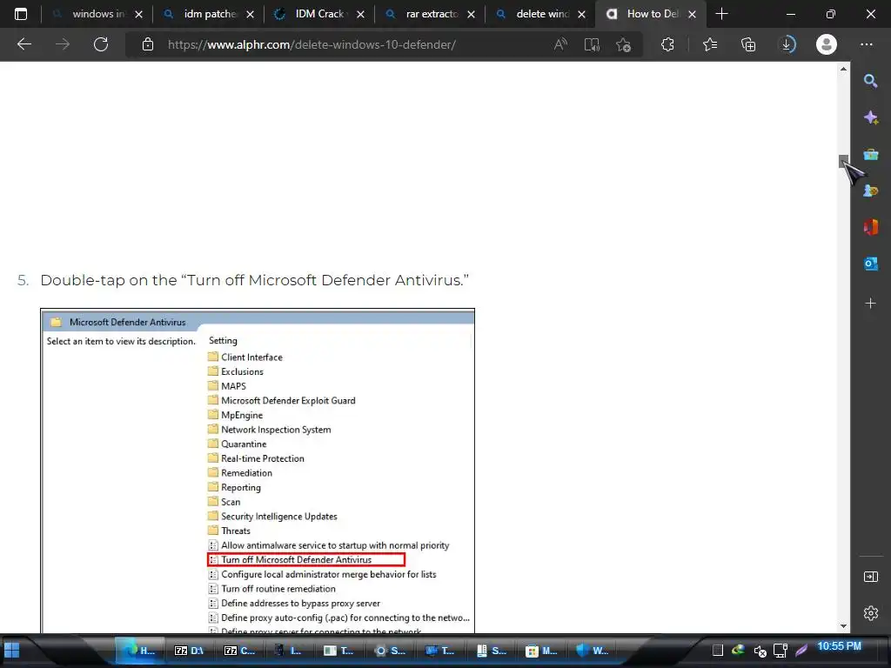Image resolution: width=891 pixels, height=668 pixels.
Task: Go back to the previous page
Action: pyautogui.click(x=24, y=44)
